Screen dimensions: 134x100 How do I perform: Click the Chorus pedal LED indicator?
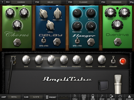tap(17, 8)
